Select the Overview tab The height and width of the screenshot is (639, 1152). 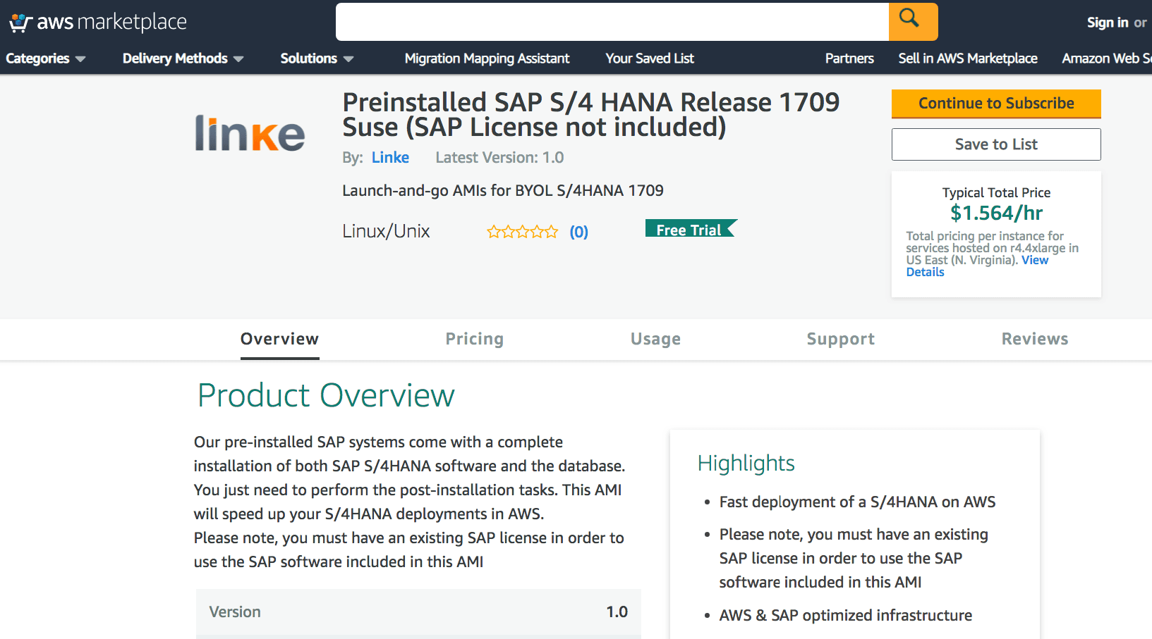279,339
